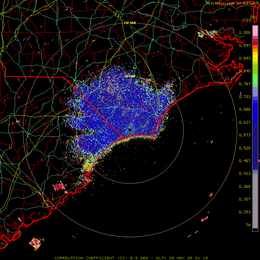Select the 0.413 scale value
Image resolution: width=260 pixels, height=260 pixels.
coord(245,174)
